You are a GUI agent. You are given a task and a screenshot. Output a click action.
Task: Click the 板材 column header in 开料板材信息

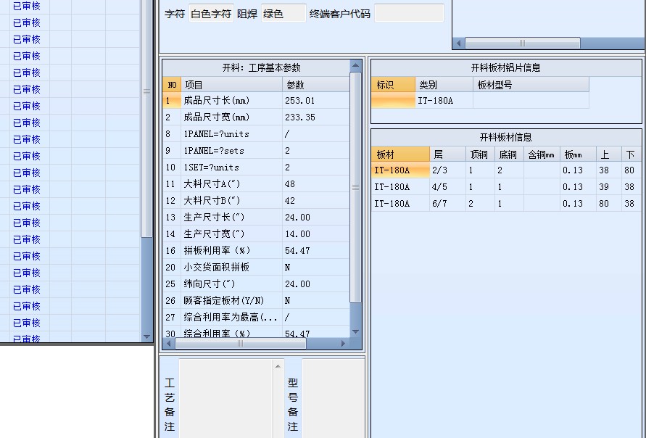click(400, 154)
